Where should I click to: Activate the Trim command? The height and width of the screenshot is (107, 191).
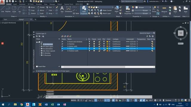[49, 7]
